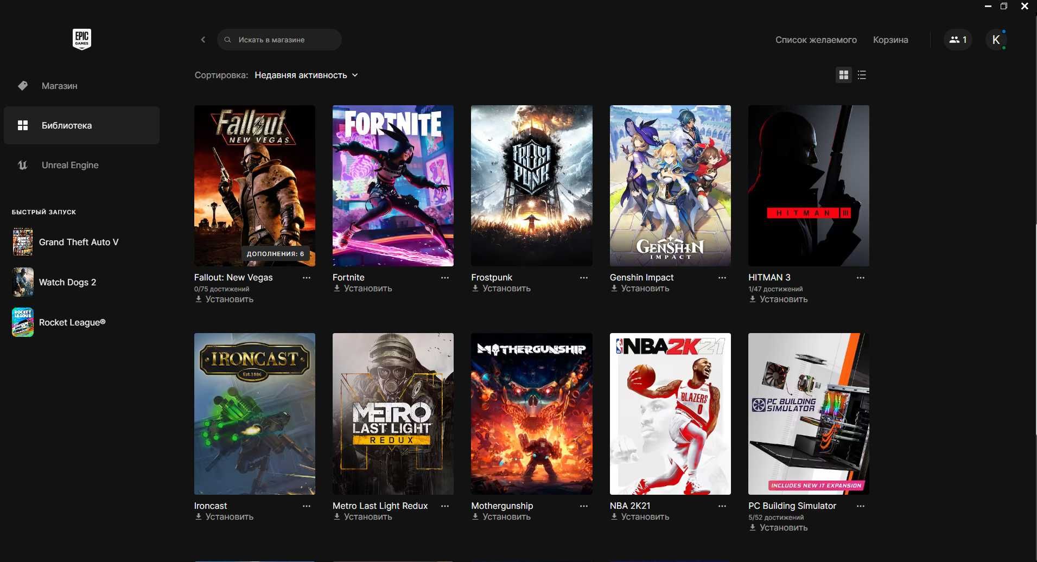The image size is (1037, 562).
Task: Open options menu for Fallout: New Vegas
Action: (307, 278)
